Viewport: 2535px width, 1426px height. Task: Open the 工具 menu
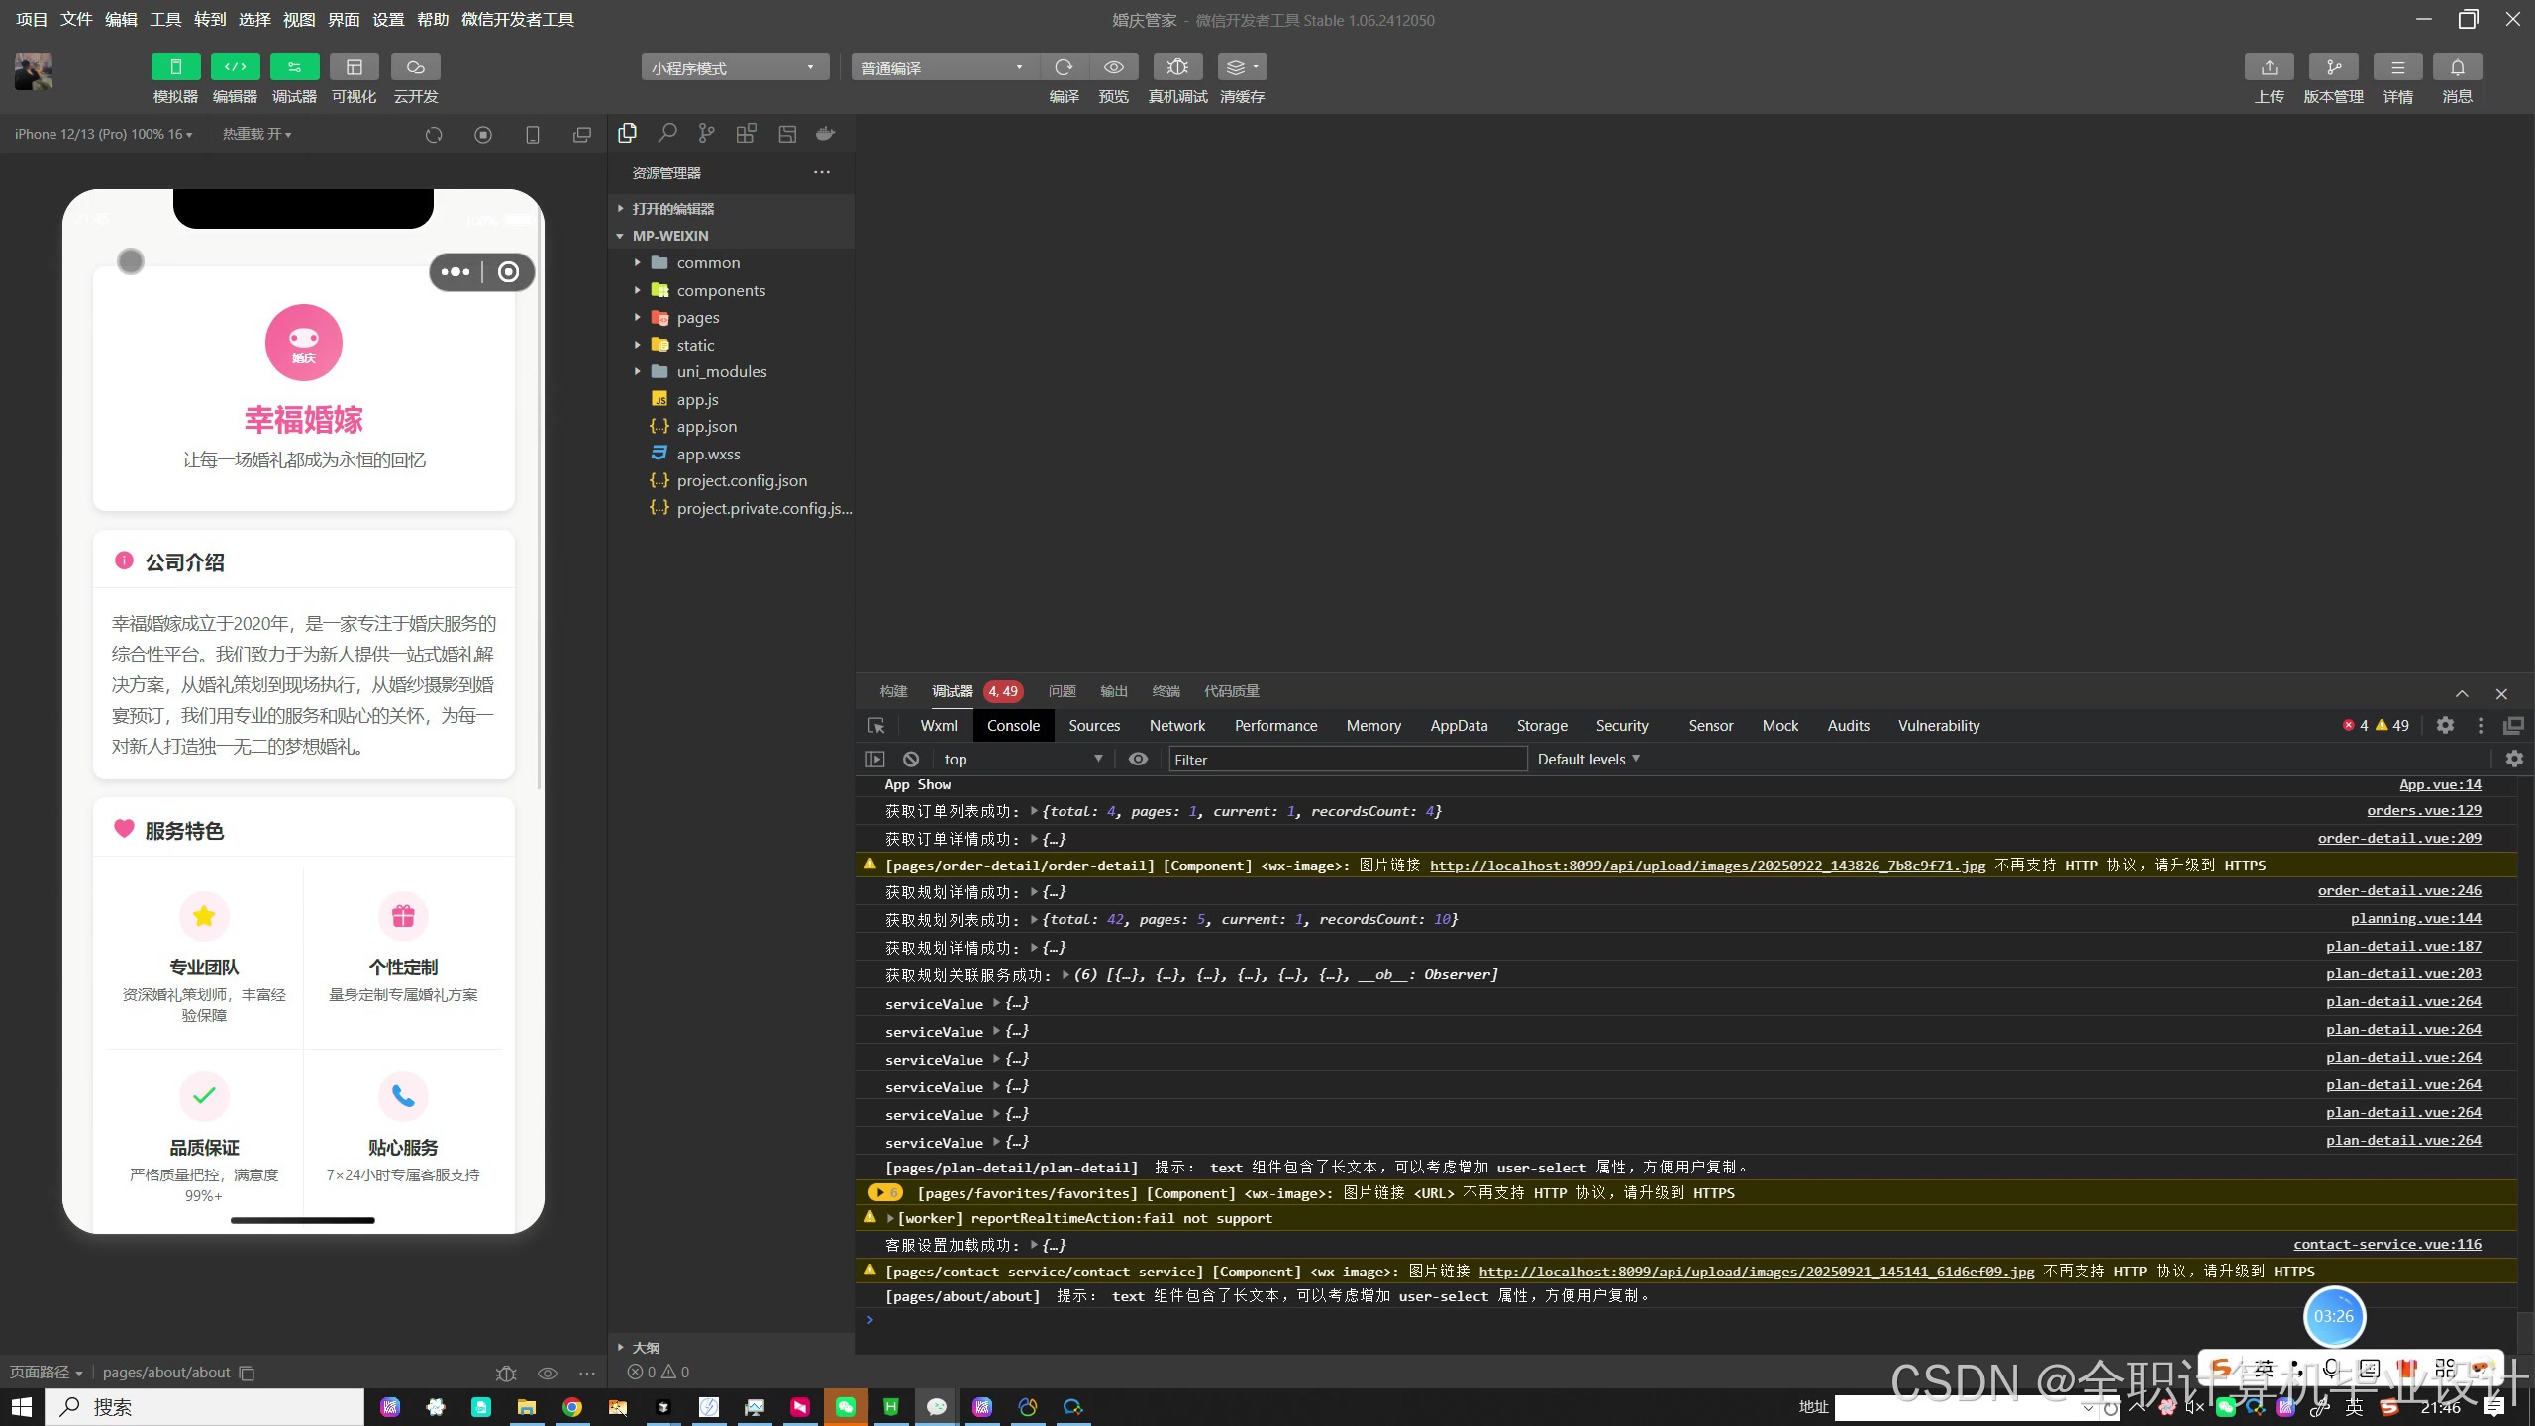pyautogui.click(x=164, y=19)
